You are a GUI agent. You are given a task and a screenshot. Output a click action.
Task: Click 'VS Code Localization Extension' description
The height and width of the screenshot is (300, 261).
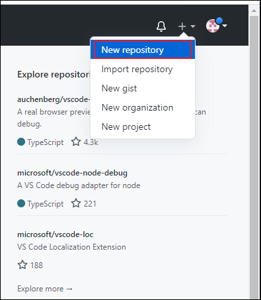[x=71, y=247]
